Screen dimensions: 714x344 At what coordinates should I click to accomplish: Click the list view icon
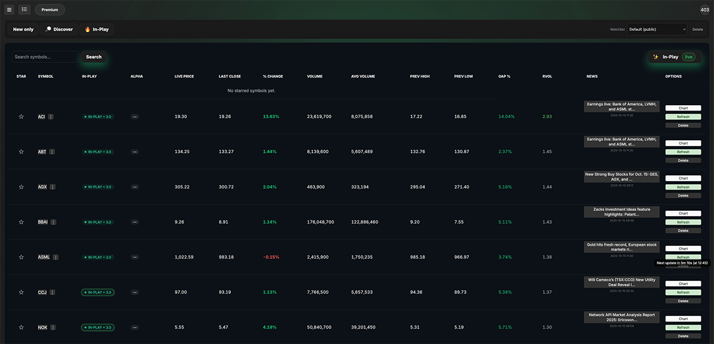[x=24, y=10]
